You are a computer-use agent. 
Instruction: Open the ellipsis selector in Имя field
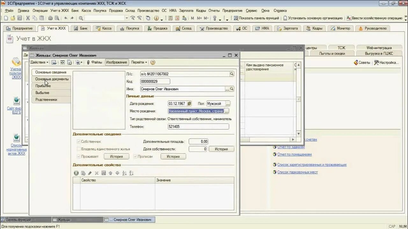(x=227, y=89)
